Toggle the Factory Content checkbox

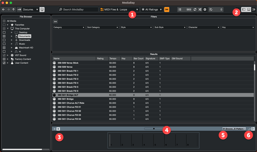[4, 59]
